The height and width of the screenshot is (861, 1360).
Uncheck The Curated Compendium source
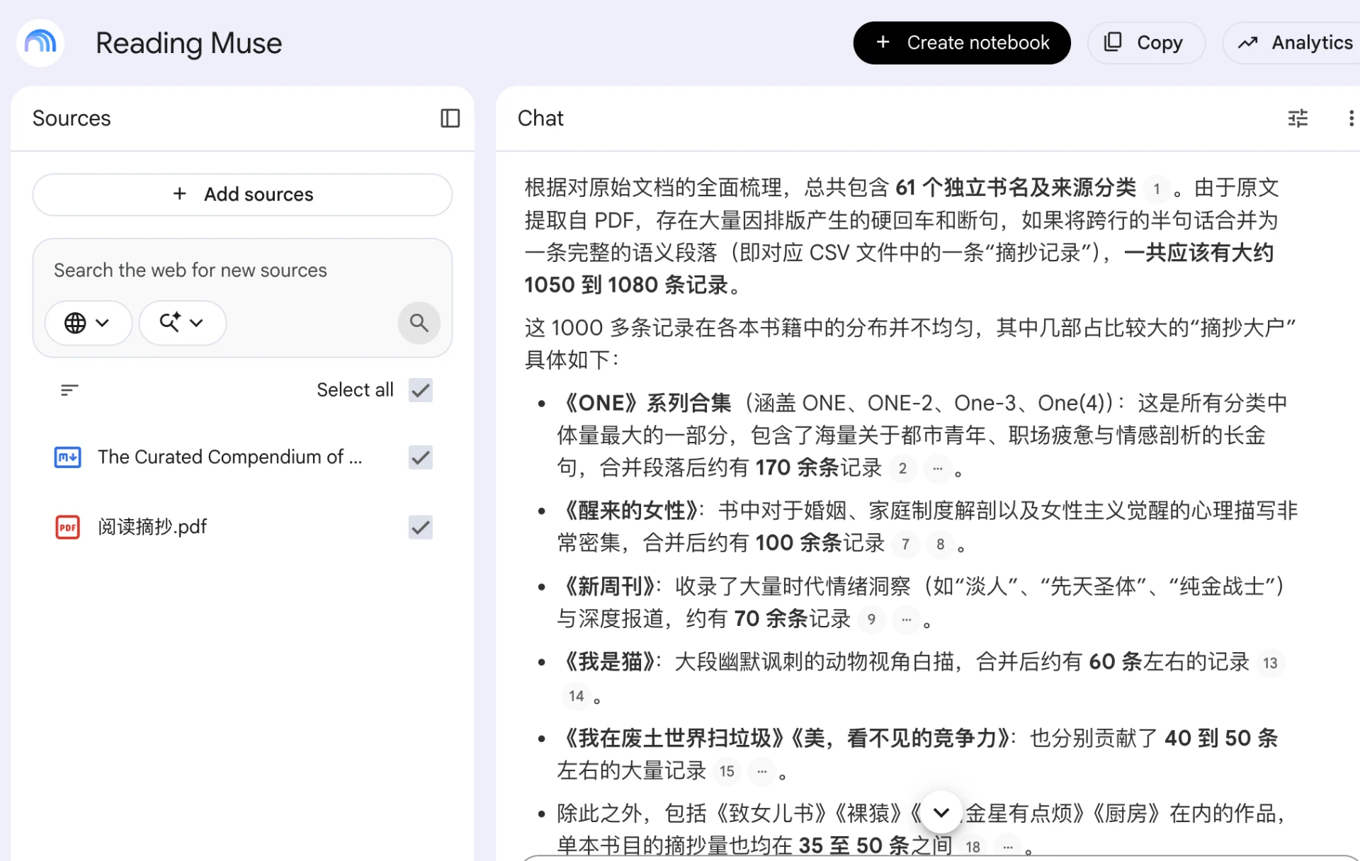click(421, 457)
